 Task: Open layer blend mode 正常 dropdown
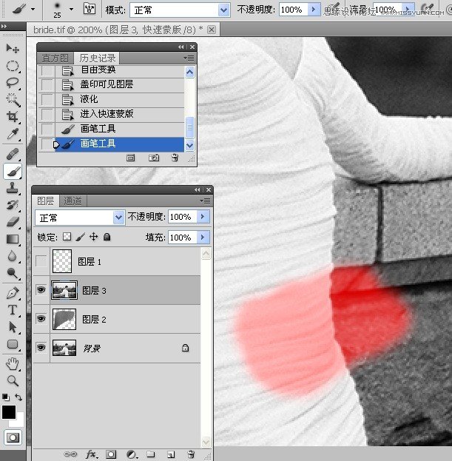tap(80, 218)
